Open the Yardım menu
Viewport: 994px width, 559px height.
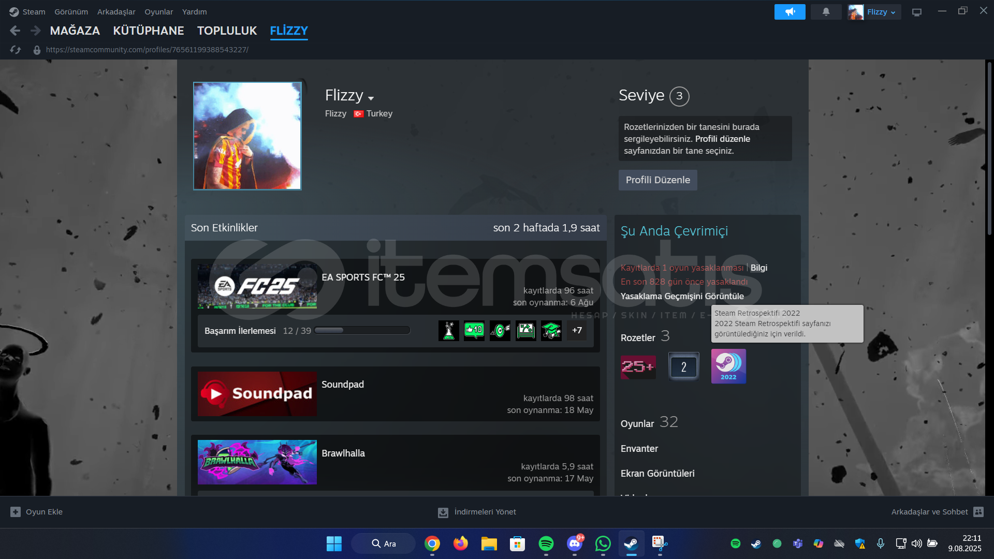195,12
